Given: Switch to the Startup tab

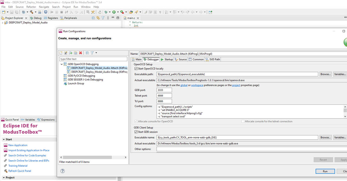Looking at the screenshot, I should (166, 59).
